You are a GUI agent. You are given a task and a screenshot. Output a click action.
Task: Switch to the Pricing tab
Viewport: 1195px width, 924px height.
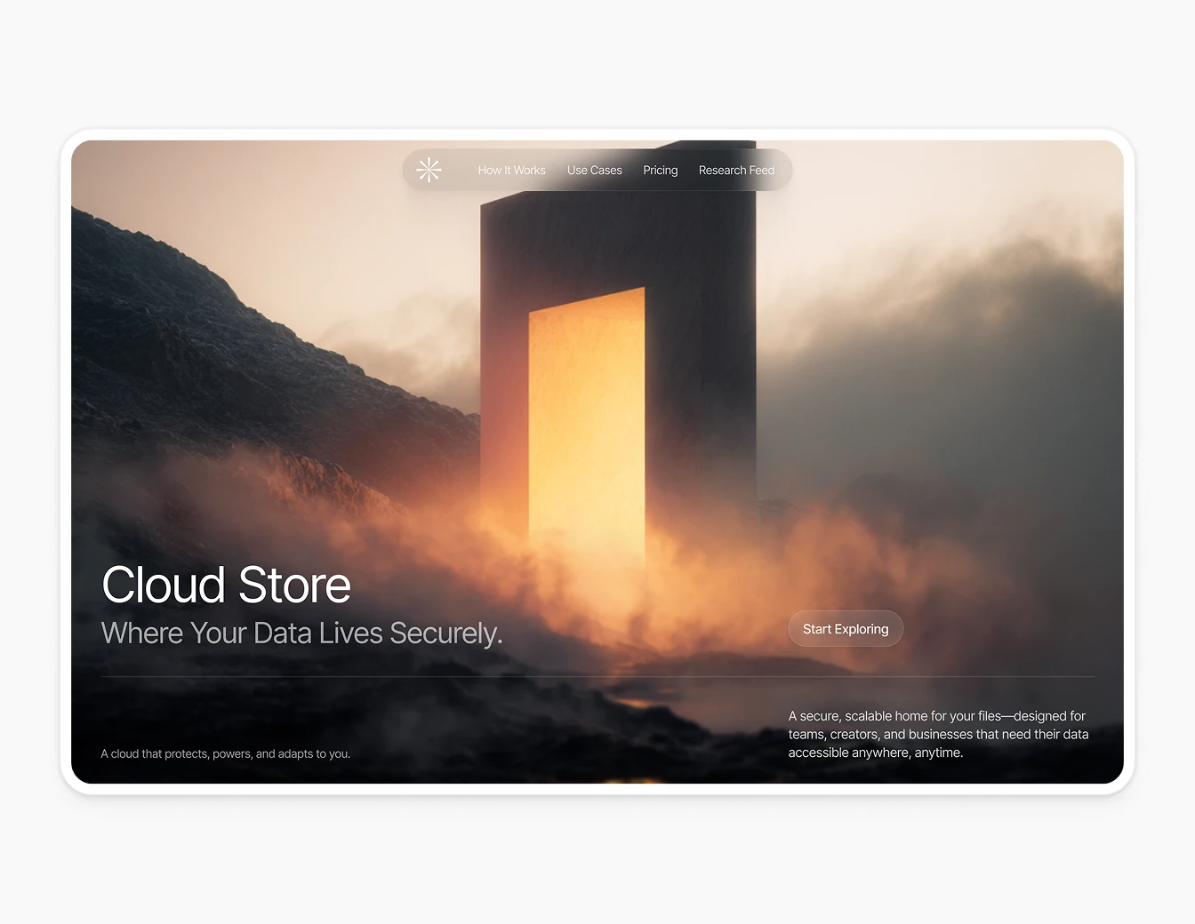660,170
